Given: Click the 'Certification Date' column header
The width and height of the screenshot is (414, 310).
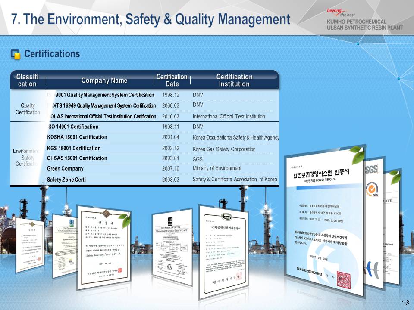Looking at the screenshot, I should pyautogui.click(x=172, y=80).
